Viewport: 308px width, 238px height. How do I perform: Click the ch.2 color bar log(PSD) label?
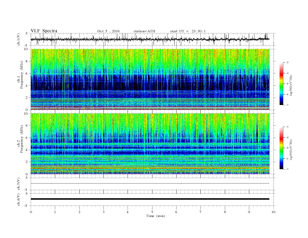pos(291,150)
